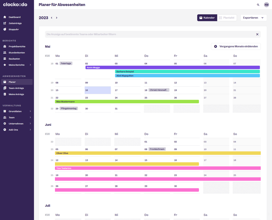The width and height of the screenshot is (272, 220).
Task: Open Zeiteinträge menu item
Action: coord(17,23)
